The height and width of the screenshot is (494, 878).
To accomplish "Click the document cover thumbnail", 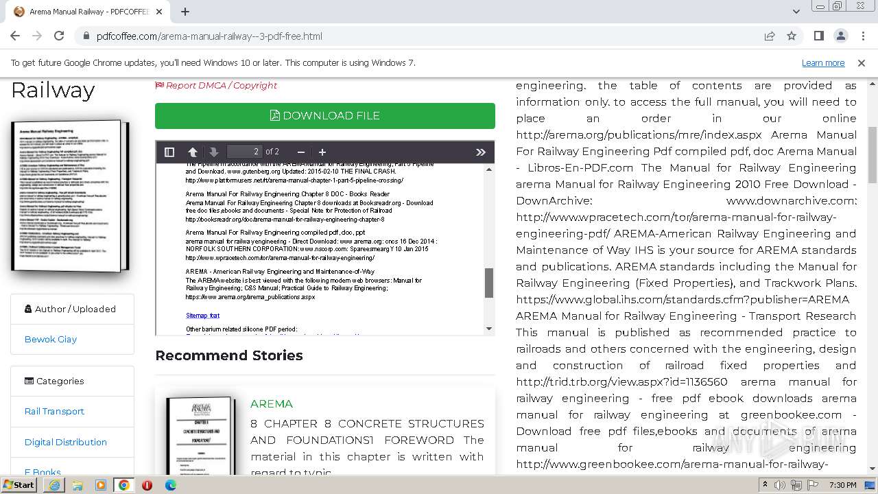I will [70, 196].
